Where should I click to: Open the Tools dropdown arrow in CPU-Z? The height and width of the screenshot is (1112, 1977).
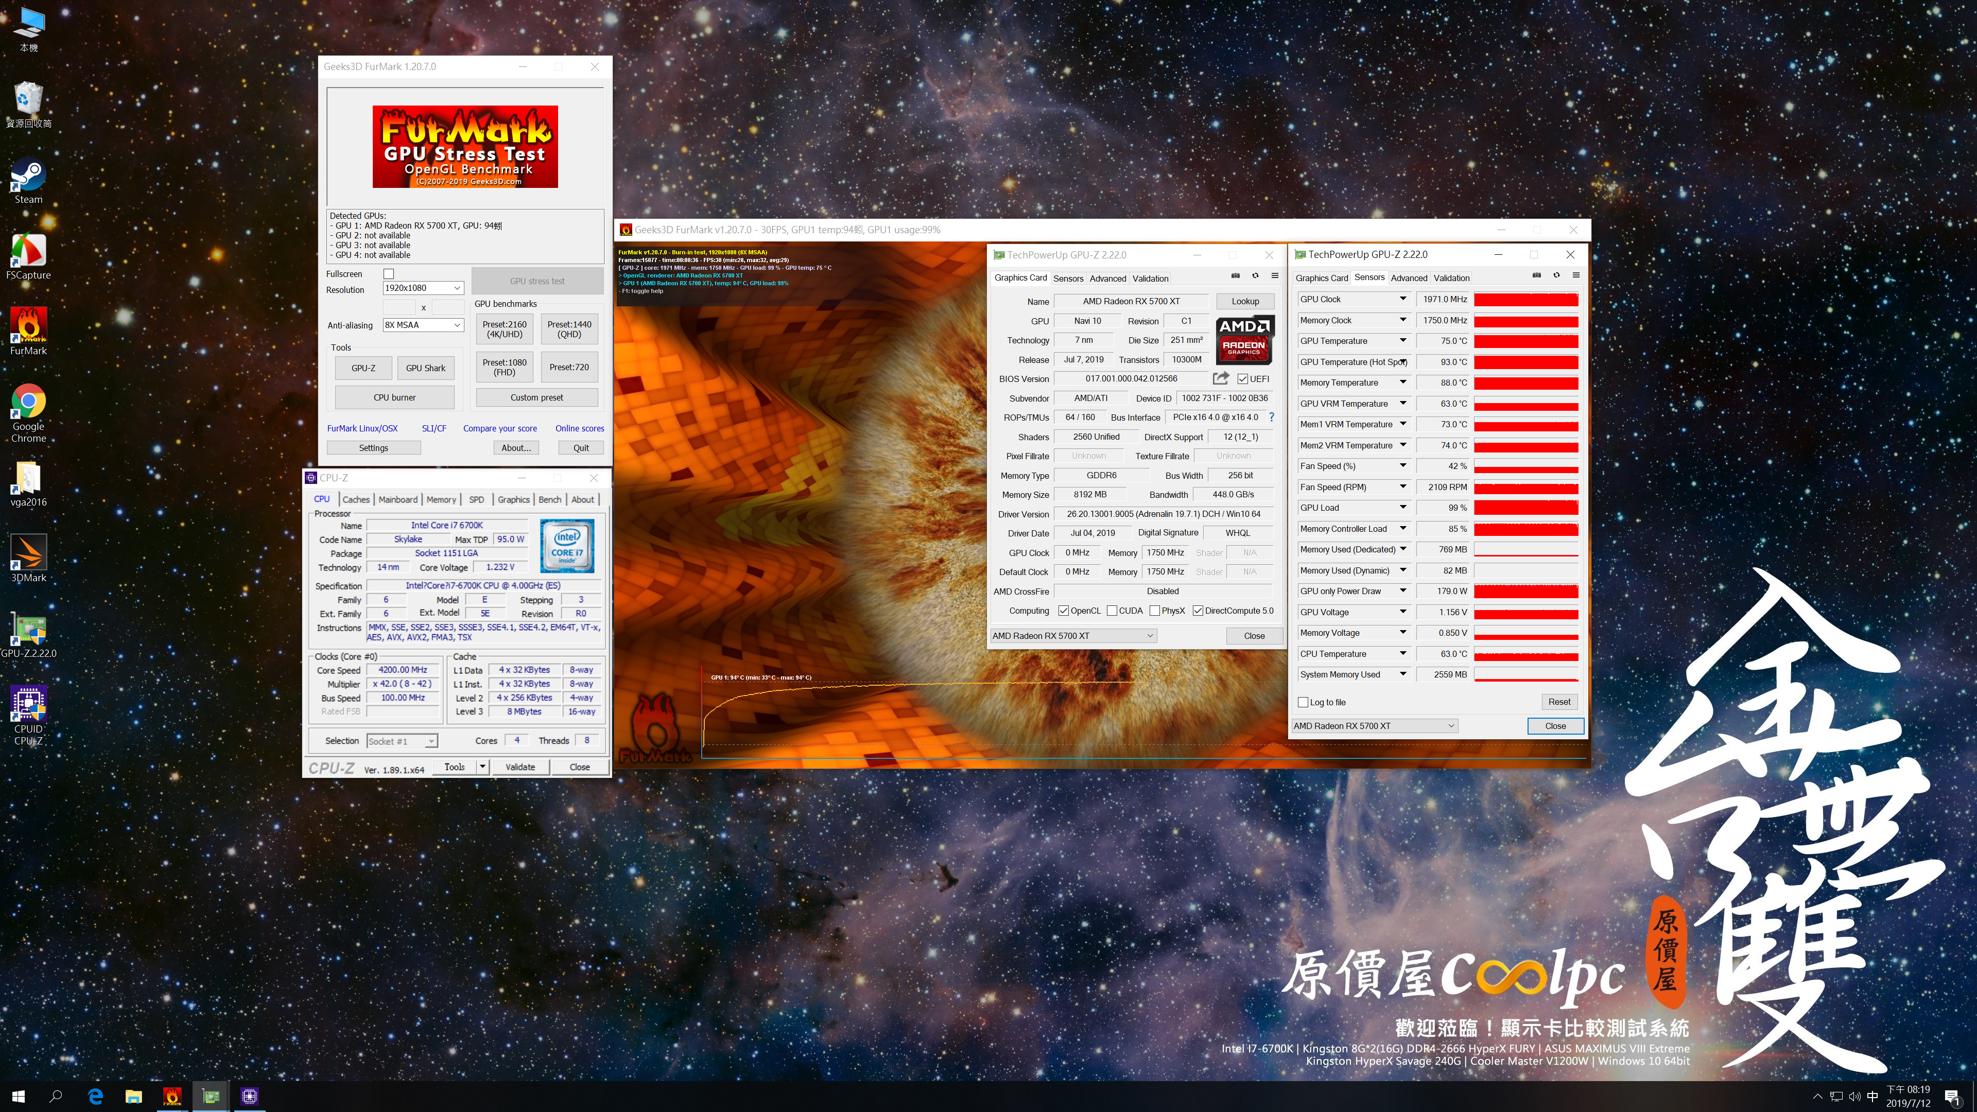[x=483, y=767]
